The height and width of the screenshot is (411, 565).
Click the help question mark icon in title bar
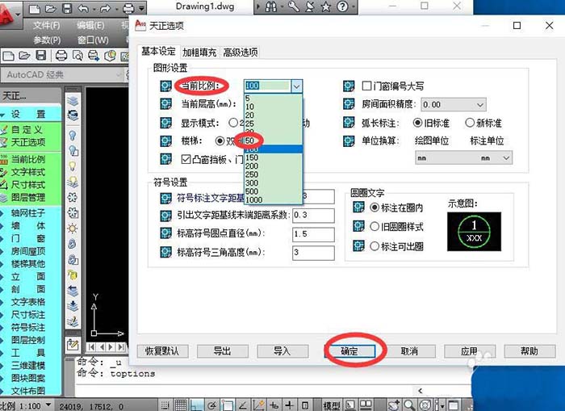342,6
